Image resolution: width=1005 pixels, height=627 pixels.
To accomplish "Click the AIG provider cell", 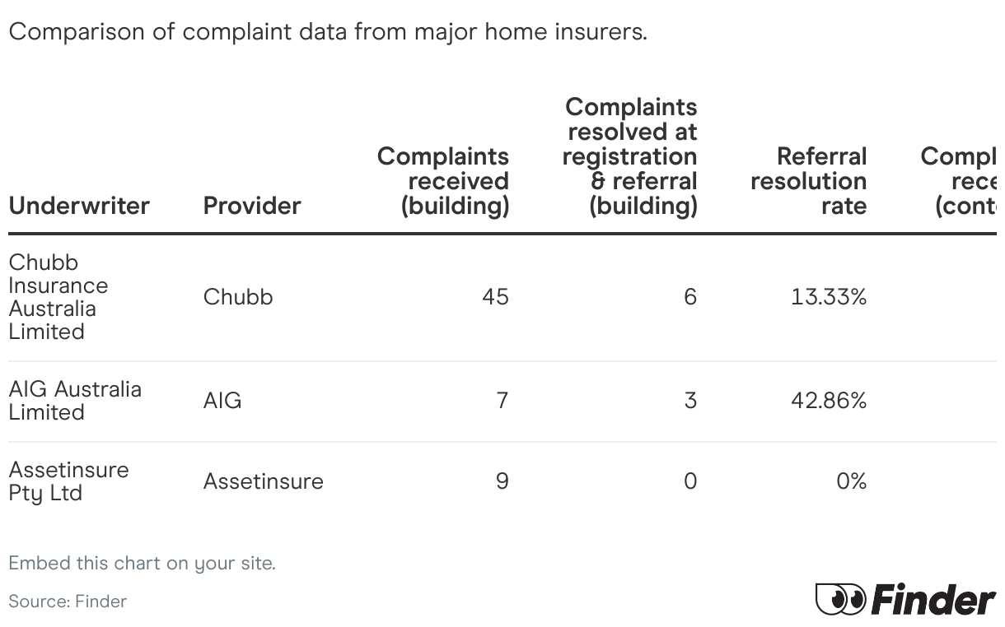I will (222, 401).
